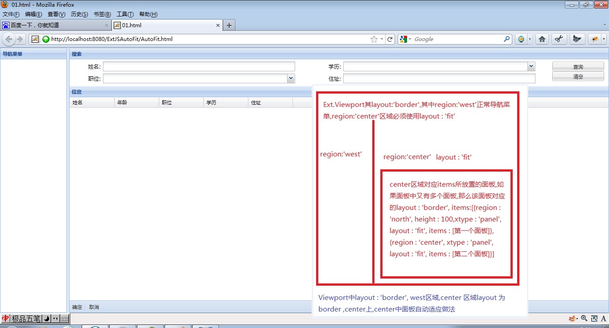This screenshot has width=609, height=328.
Task: Reload the page with the refresh icon
Action: tap(390, 39)
